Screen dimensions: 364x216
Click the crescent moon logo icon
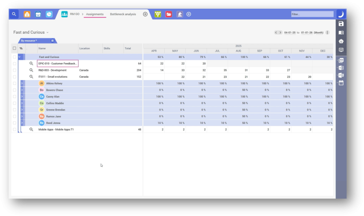click(341, 14)
